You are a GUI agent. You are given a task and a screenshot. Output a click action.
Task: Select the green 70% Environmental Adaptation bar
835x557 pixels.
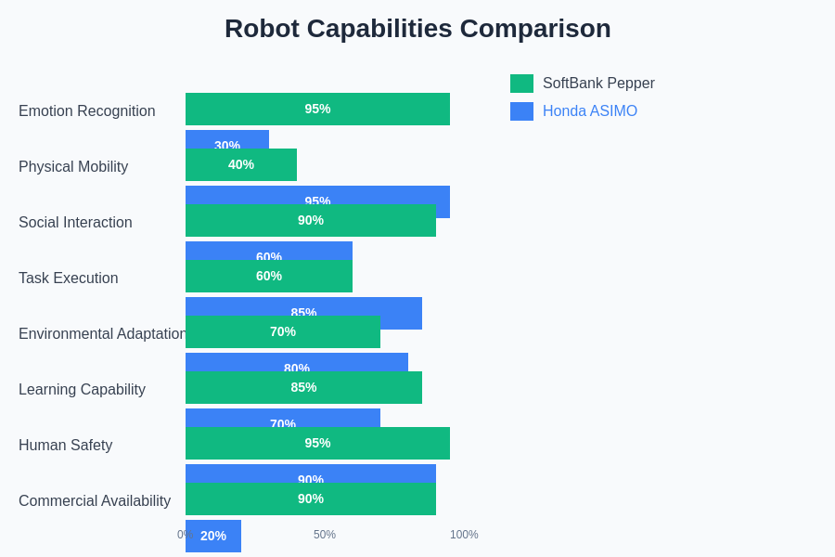point(283,332)
